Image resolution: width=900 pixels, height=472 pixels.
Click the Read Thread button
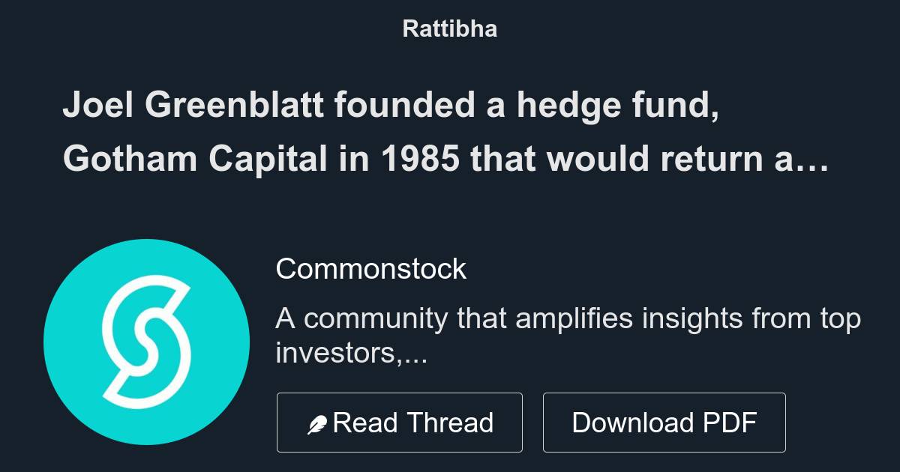click(399, 422)
